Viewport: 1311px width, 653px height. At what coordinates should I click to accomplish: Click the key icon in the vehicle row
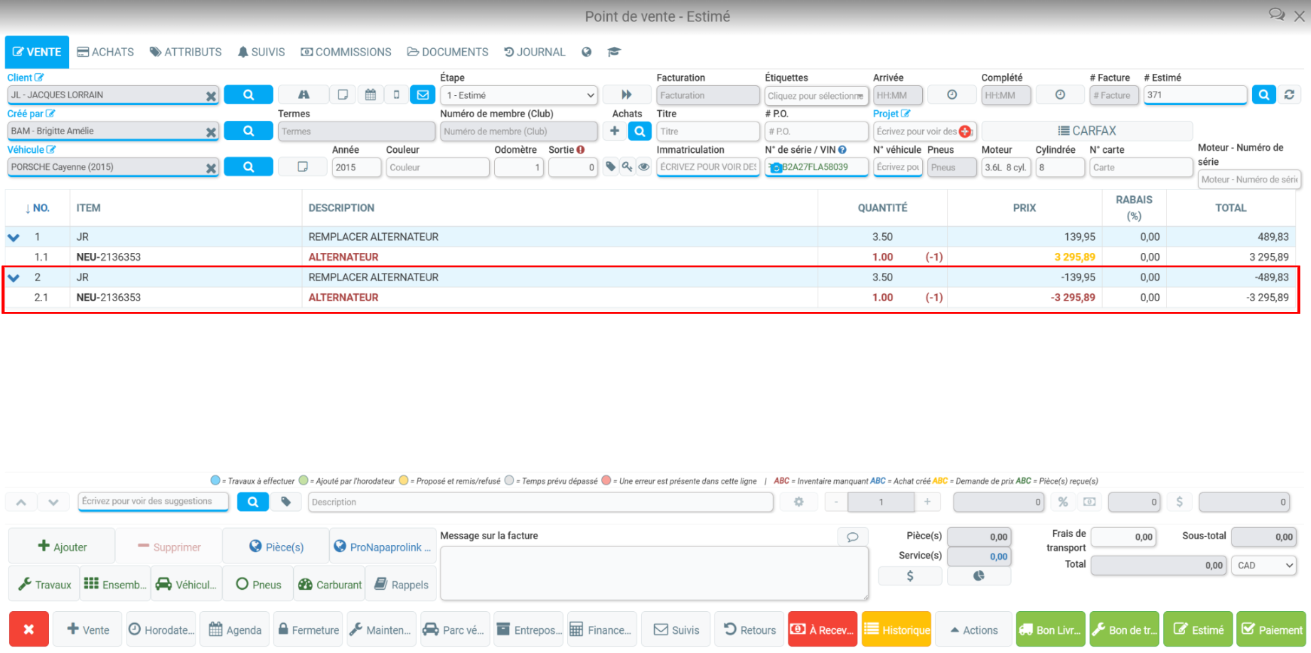pos(627,167)
